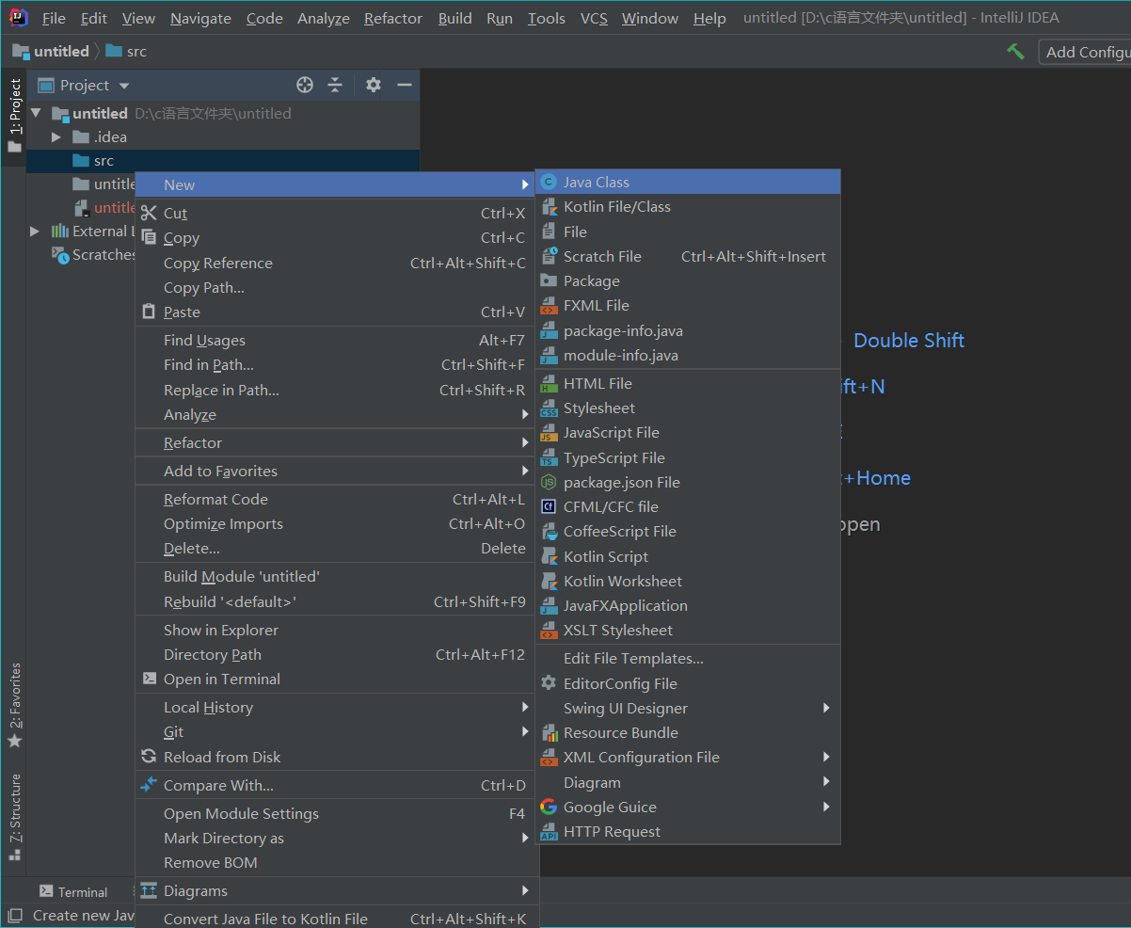Collapse the untitled project root node
The height and width of the screenshot is (928, 1131).
[36, 113]
